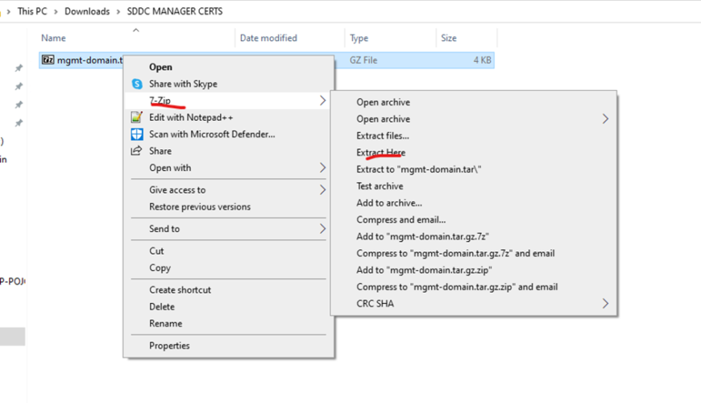
Task: Click the Microsoft Defender shield icon
Action: pos(137,135)
